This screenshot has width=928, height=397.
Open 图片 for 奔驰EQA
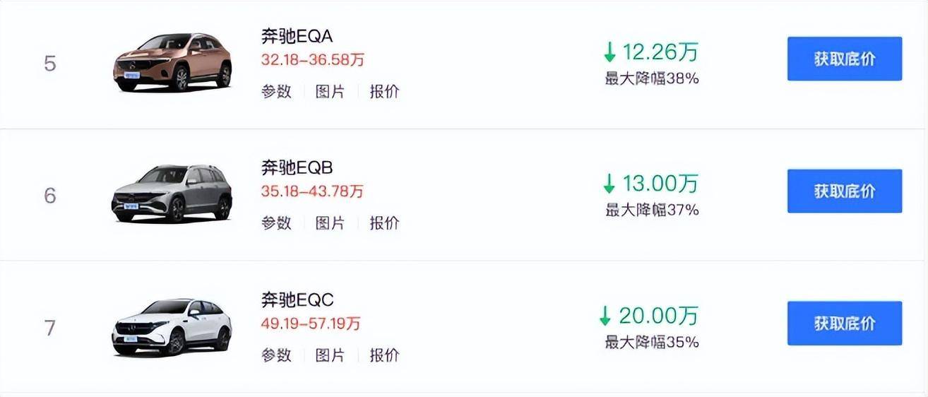pos(330,91)
